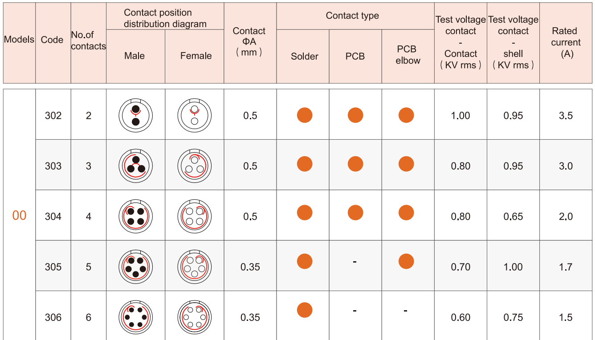Screen dimensions: 595x340
Task: Click the male 5-contact diagram for code 305
Action: point(136,267)
